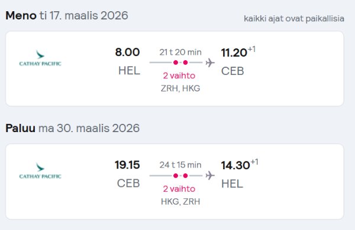Click the airplane icon on return flight
355x230 pixels.
point(210,175)
